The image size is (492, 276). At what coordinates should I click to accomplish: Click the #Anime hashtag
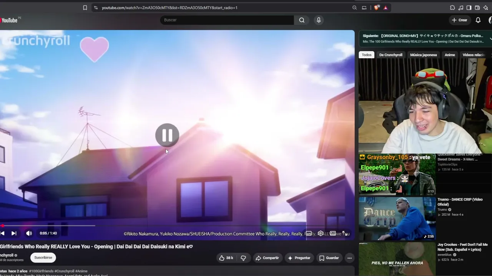[81, 271]
